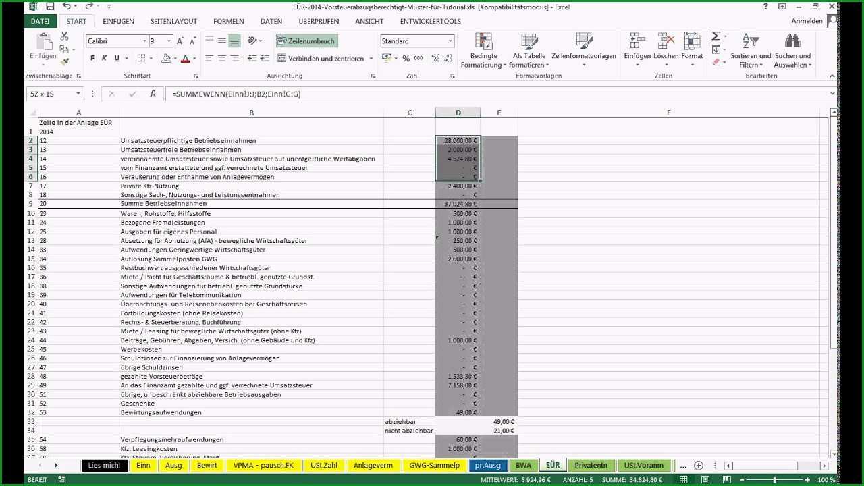Image resolution: width=864 pixels, height=486 pixels.
Task: Apply thousands separator format (000)
Action: point(418,59)
